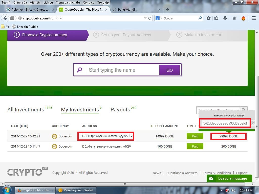Switch to the Poloniex tab
The width and height of the screenshot is (259, 194).
[30, 10]
